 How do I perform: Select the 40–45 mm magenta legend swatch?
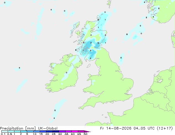pos(75,131)
